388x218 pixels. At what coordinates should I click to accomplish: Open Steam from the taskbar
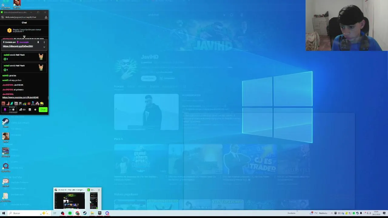85,213
